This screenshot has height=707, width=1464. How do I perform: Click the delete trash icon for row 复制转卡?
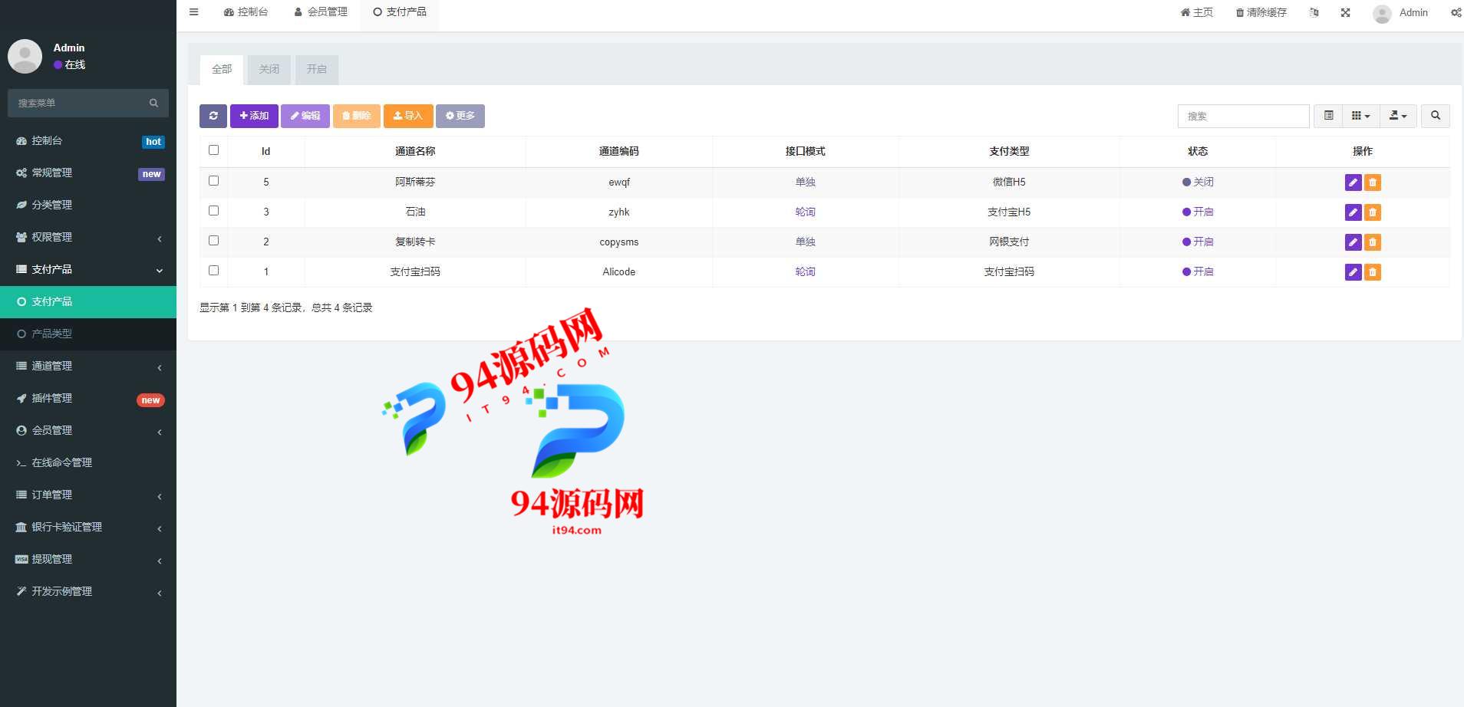coord(1373,242)
